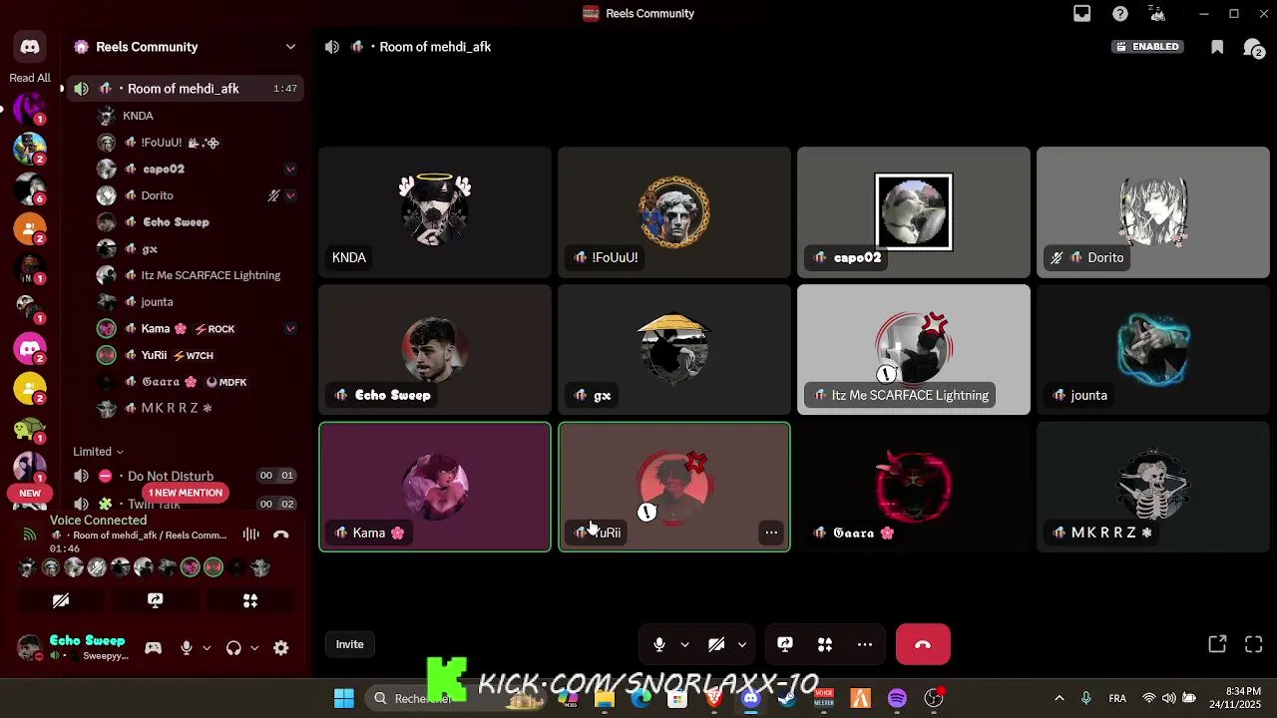
Task: Open more options in call bar
Action: (865, 644)
